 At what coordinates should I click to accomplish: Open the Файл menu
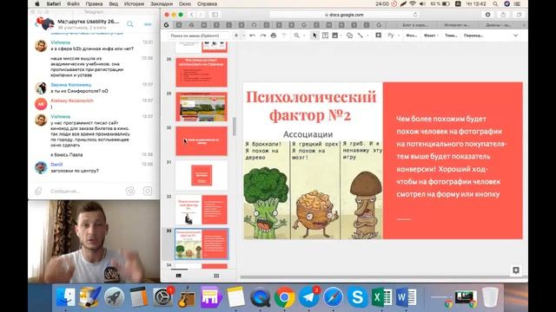click(73, 3)
